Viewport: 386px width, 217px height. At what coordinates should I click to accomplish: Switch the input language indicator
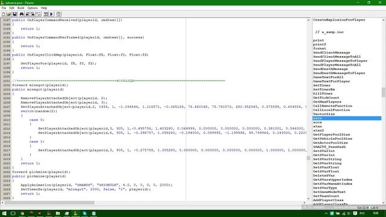tap(362, 213)
